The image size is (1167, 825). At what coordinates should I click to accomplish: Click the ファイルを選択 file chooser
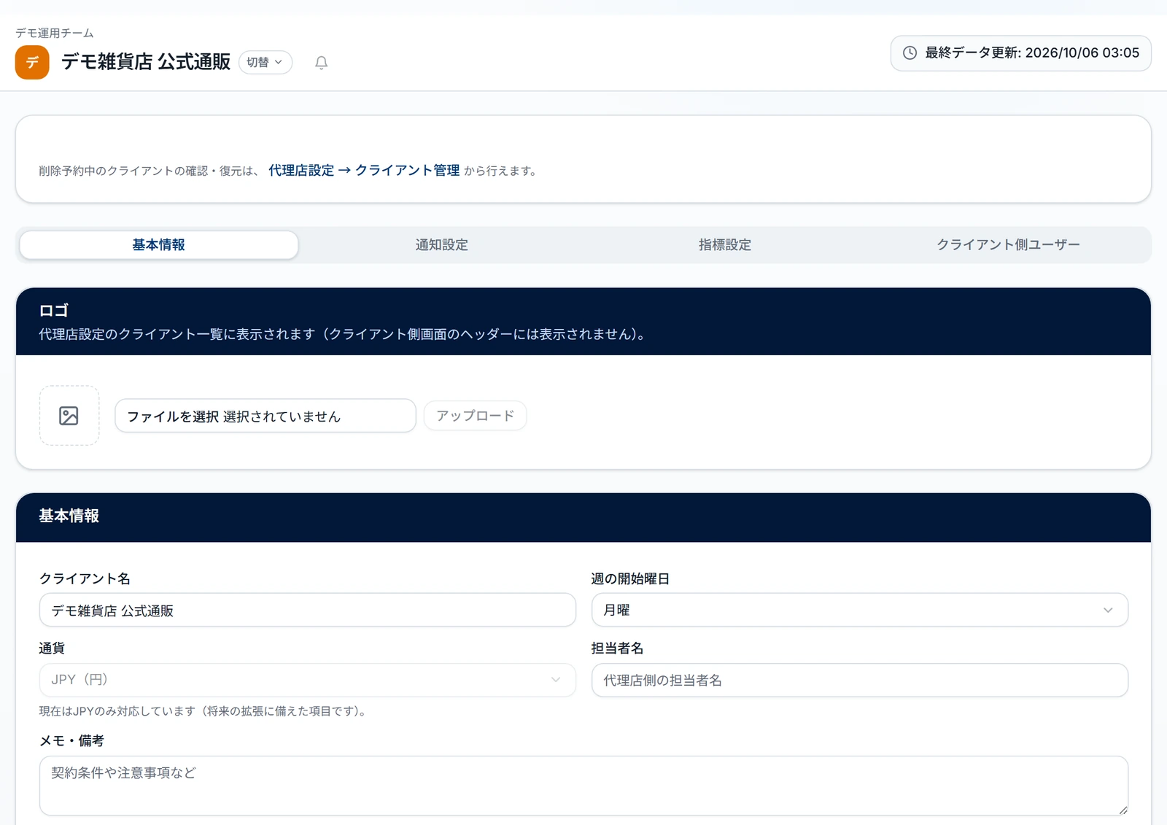[x=265, y=416]
